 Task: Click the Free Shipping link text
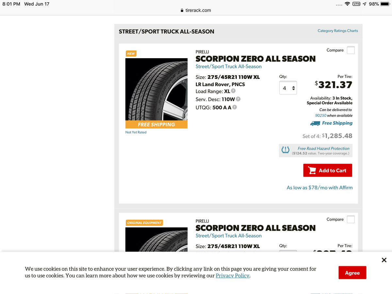(x=337, y=123)
